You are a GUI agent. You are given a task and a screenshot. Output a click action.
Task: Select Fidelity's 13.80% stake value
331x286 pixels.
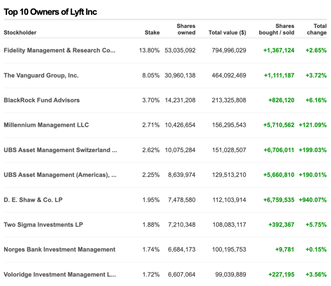(149, 51)
